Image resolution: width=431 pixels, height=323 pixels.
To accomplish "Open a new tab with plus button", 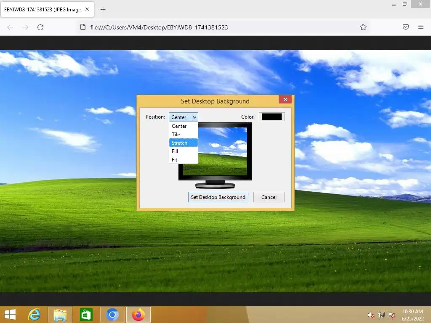I will (103, 10).
